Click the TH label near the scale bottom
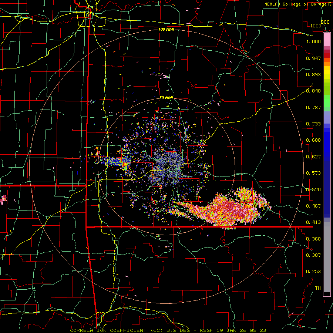 (318, 288)
